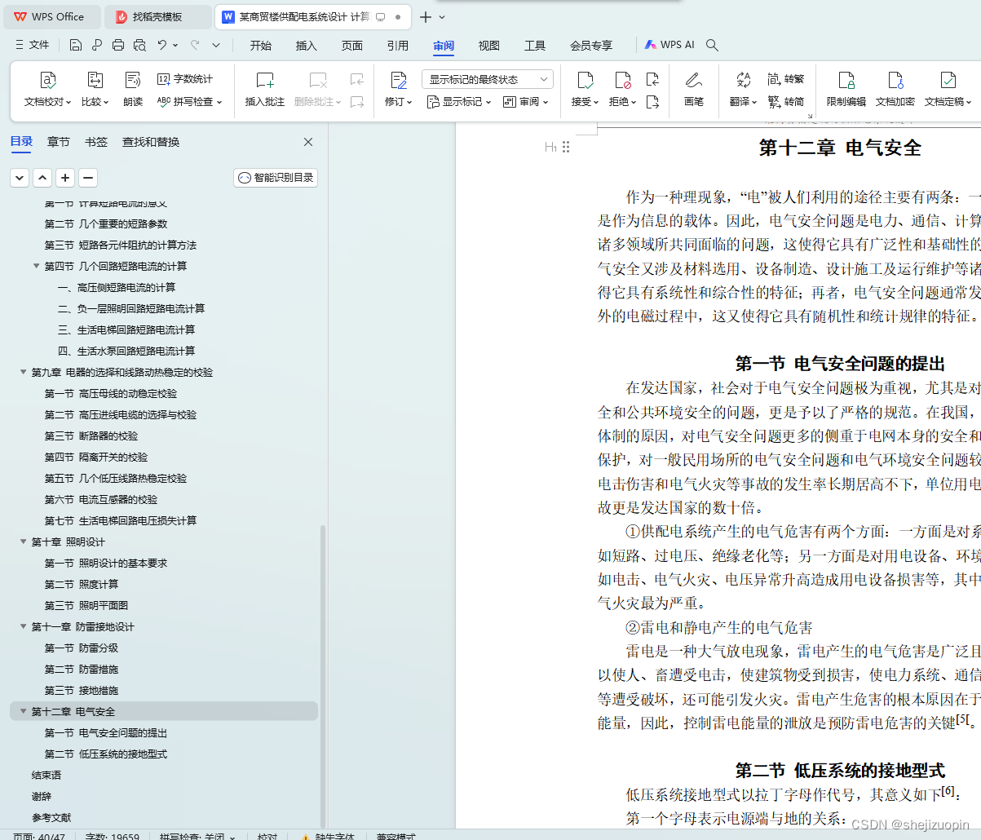The width and height of the screenshot is (981, 840).
Task: Click the 接受 accept change icon
Action: pyautogui.click(x=585, y=80)
